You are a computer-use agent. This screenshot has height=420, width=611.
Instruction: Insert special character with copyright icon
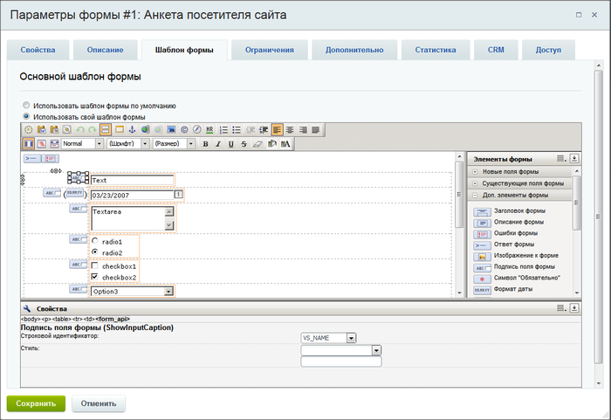point(184,130)
